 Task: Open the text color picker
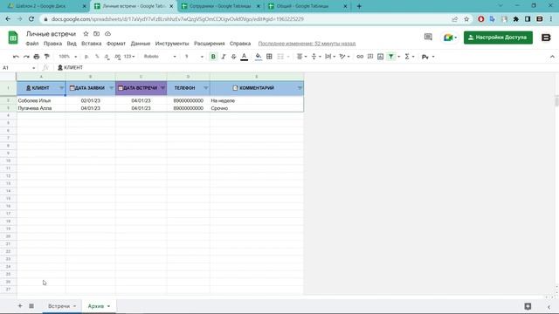click(x=245, y=57)
